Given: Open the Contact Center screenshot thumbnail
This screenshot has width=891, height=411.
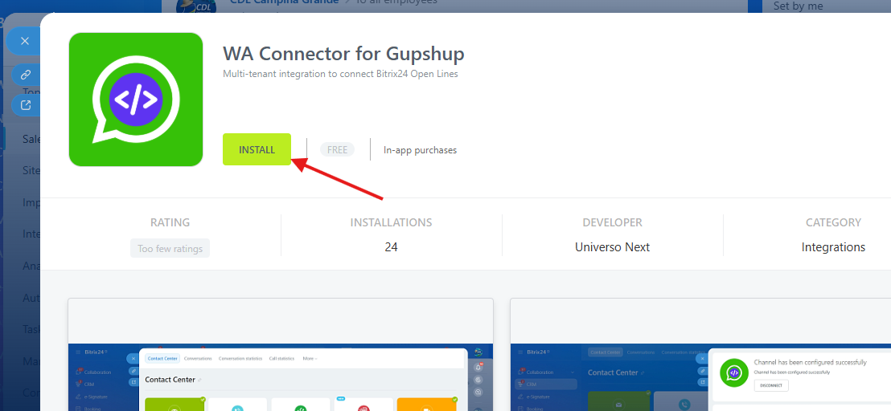Looking at the screenshot, I should tap(281, 355).
